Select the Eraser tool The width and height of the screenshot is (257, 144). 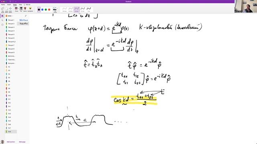coord(16,9)
